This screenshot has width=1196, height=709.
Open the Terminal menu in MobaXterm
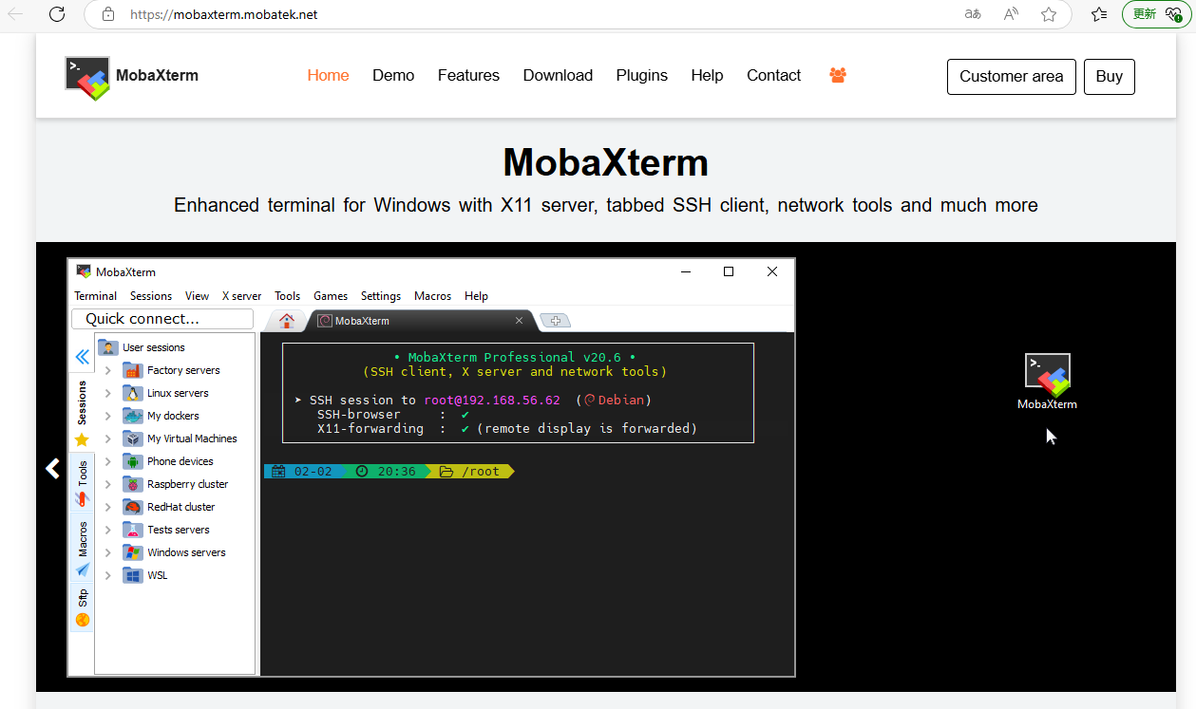(x=96, y=296)
